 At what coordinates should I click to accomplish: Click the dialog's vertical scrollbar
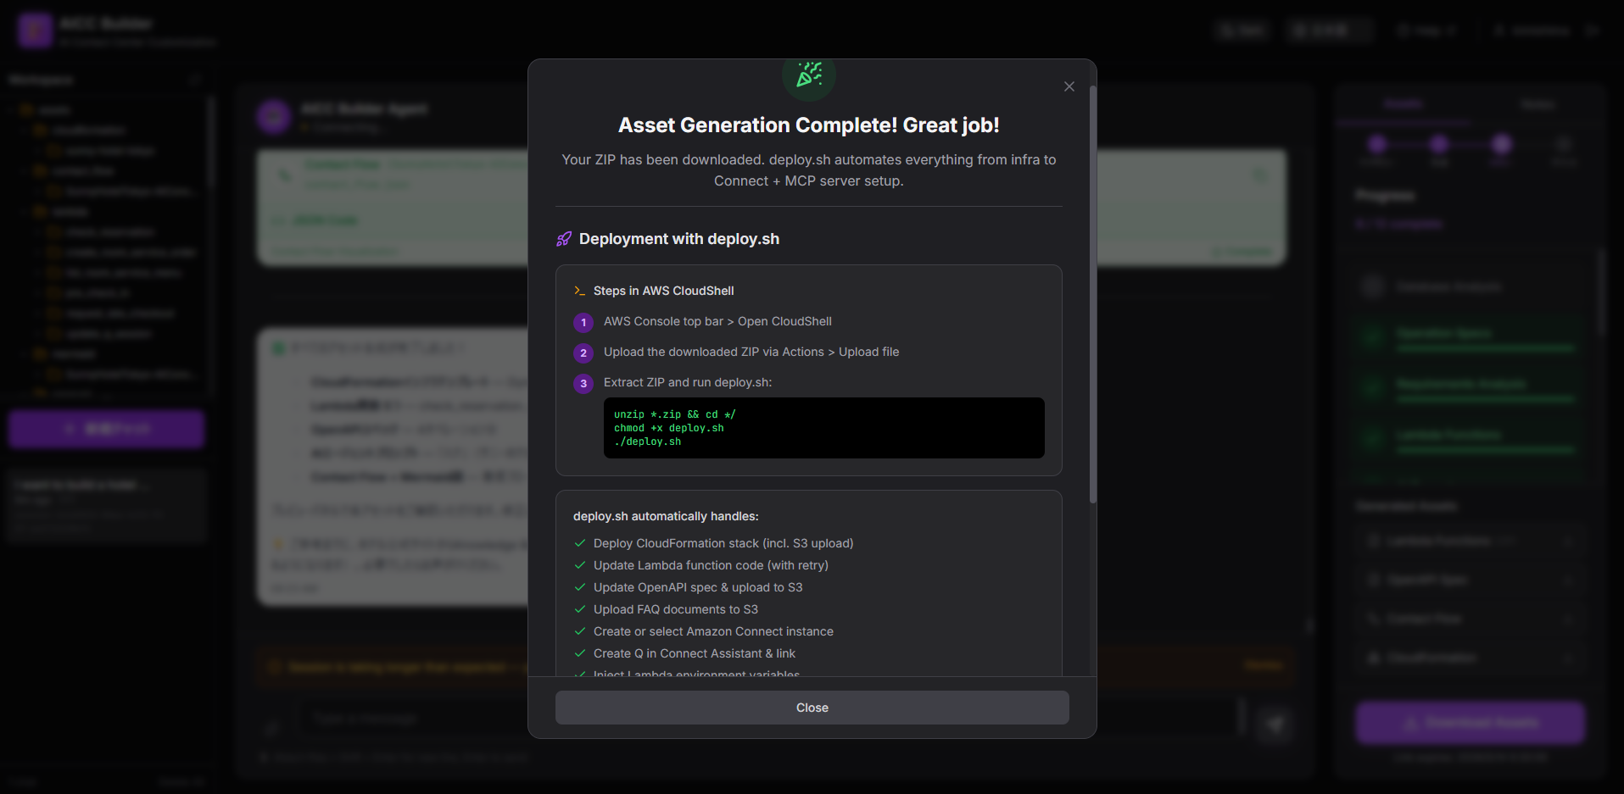[x=1092, y=294]
